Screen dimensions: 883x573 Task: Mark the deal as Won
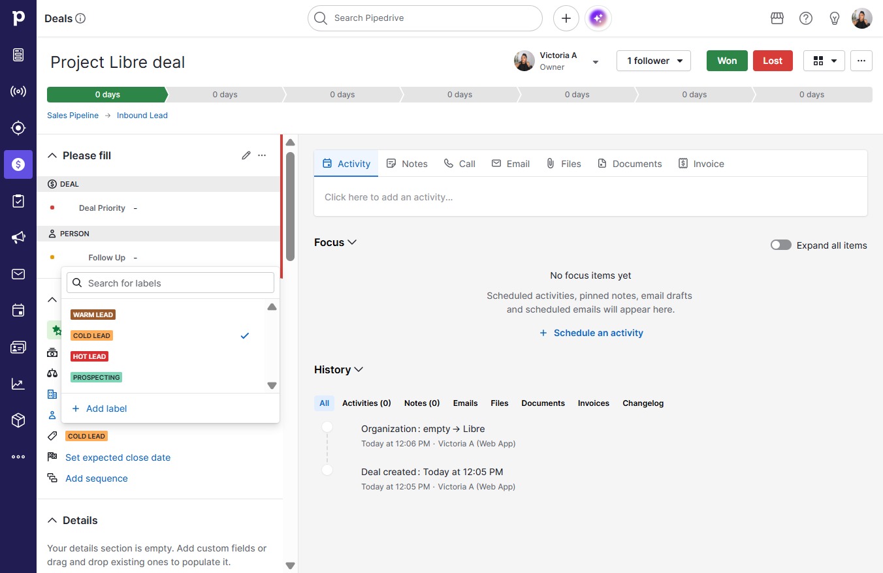tap(727, 61)
